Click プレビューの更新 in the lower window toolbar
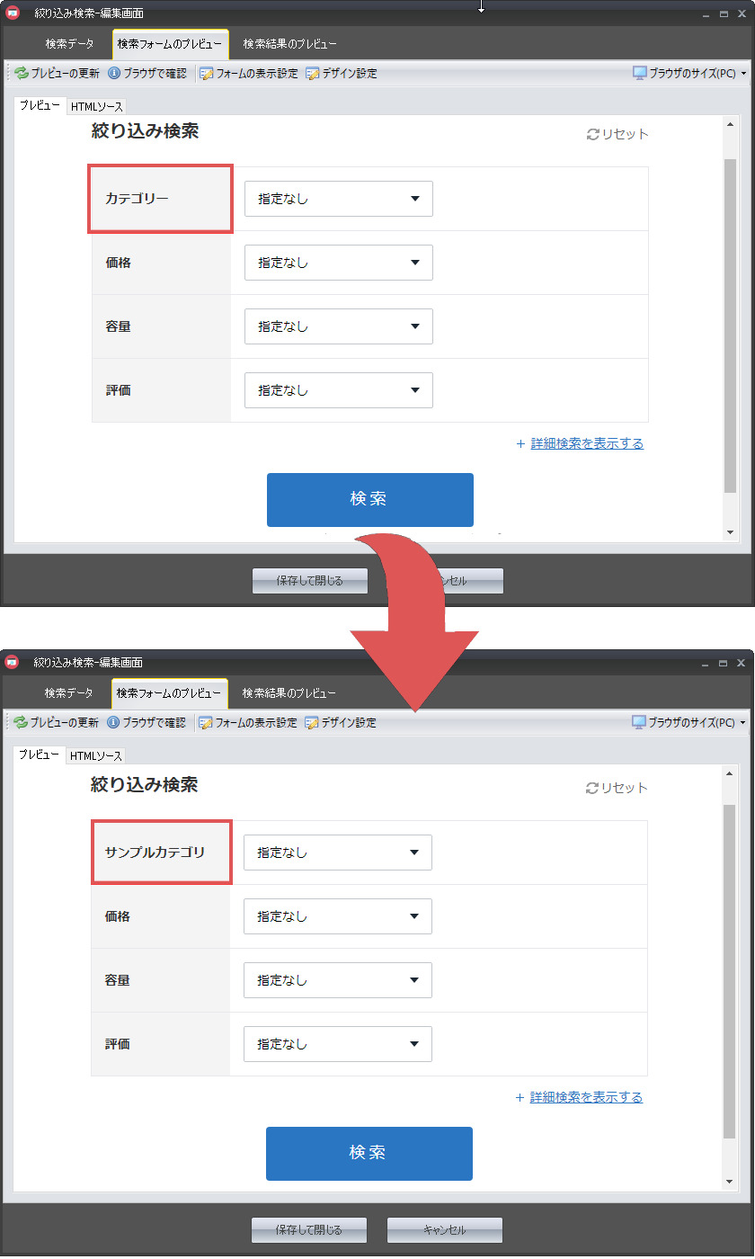The height and width of the screenshot is (1259, 755). pyautogui.click(x=56, y=722)
